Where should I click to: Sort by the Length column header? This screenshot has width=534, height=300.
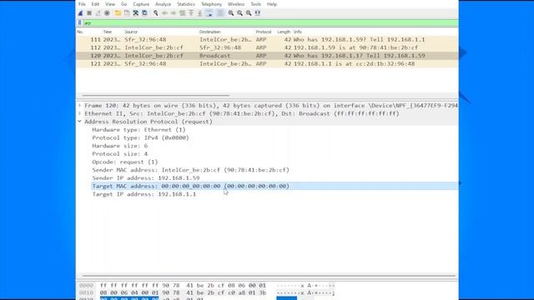[284, 32]
